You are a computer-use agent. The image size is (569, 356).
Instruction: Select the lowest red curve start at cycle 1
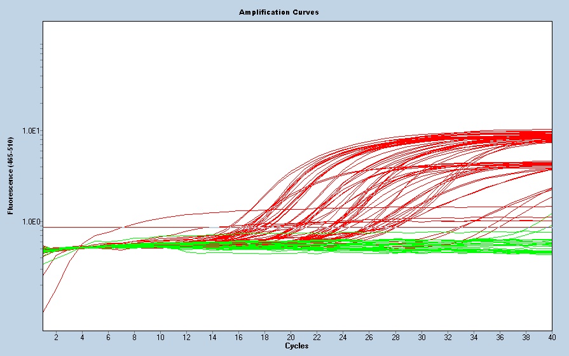point(44,311)
